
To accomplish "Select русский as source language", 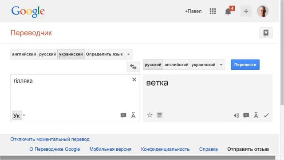I will pos(47,54).
